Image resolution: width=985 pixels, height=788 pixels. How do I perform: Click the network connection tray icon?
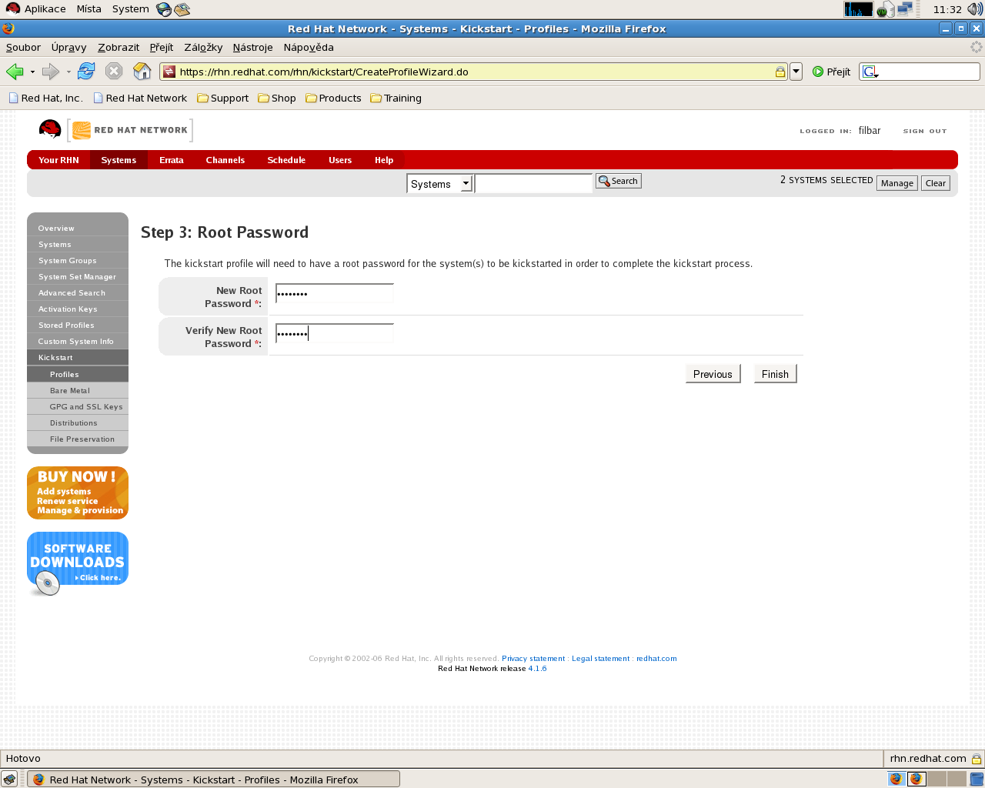(x=905, y=9)
